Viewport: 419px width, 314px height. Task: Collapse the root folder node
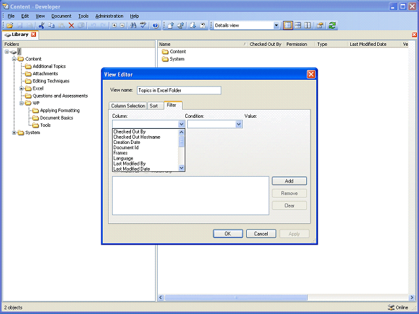pos(7,52)
